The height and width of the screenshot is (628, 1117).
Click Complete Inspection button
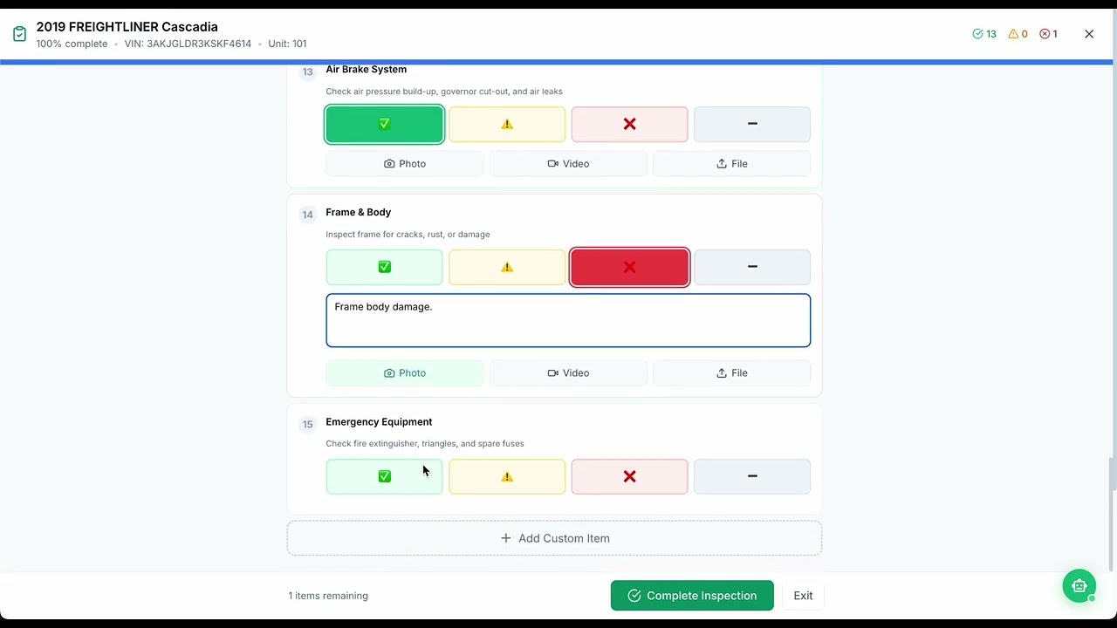click(692, 596)
